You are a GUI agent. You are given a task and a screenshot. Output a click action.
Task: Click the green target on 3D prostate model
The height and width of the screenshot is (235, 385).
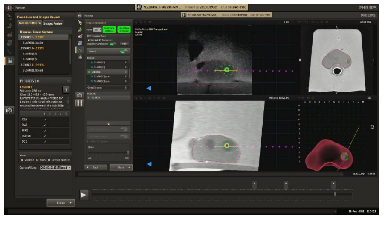pos(344,156)
